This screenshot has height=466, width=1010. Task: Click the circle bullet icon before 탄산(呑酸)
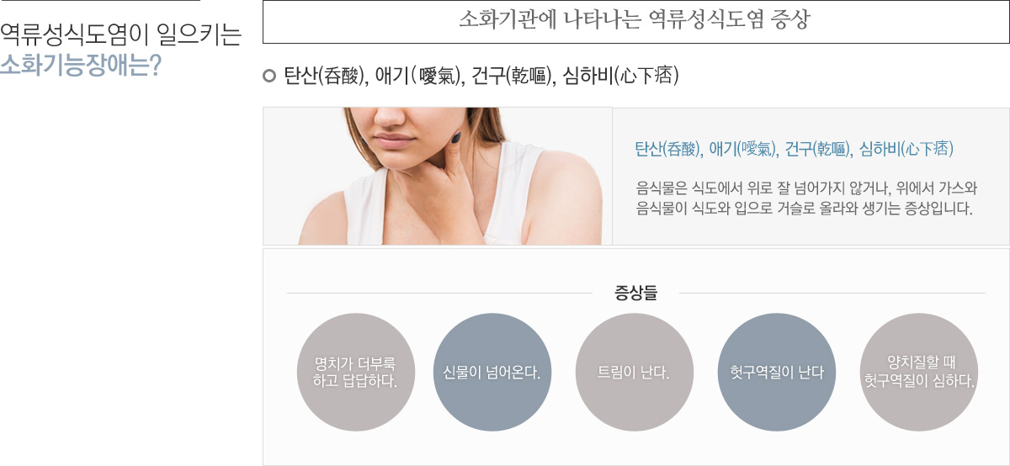click(x=269, y=76)
